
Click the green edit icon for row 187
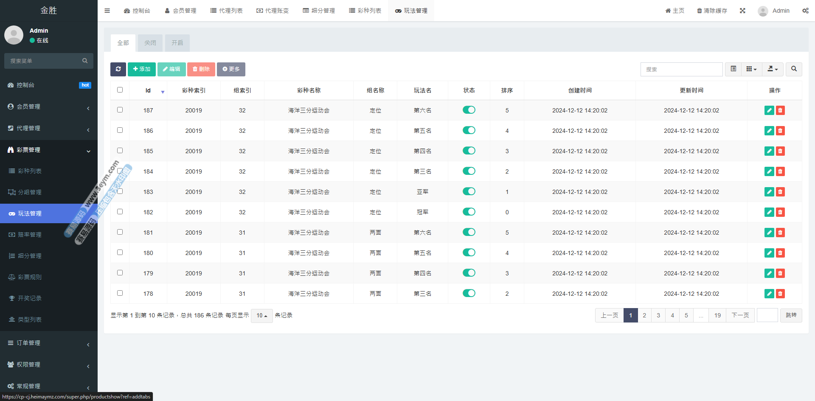point(769,110)
